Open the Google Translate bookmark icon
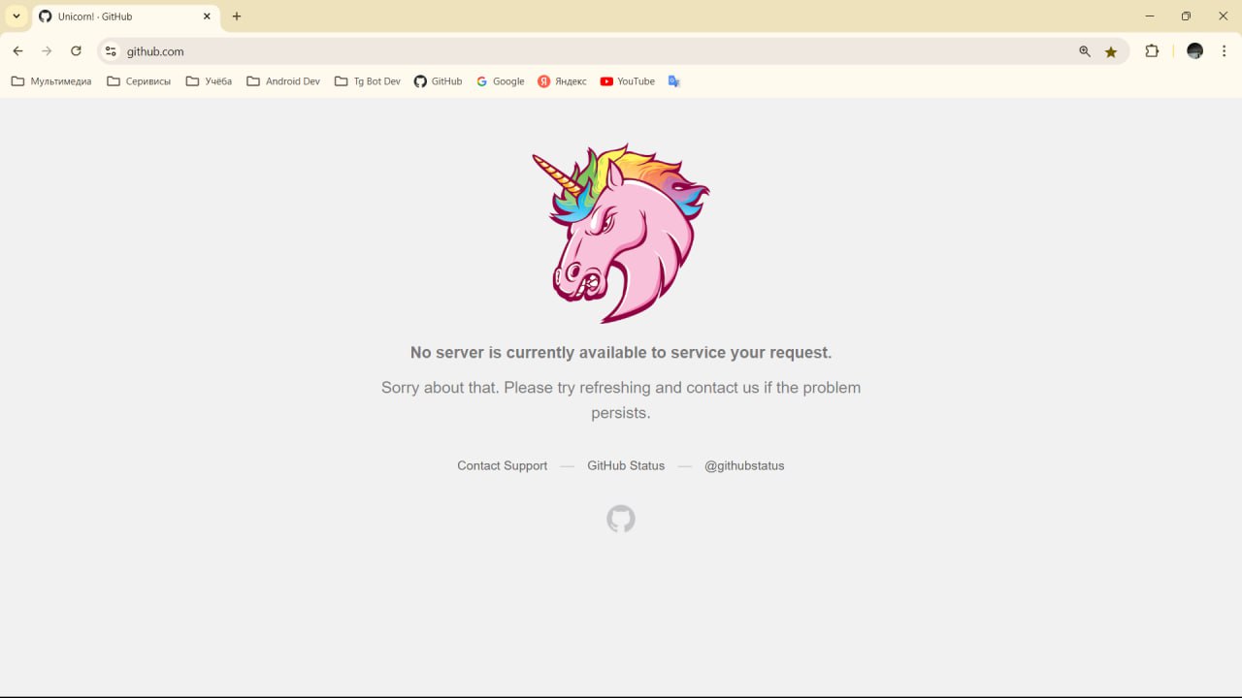Image resolution: width=1242 pixels, height=698 pixels. coord(674,81)
